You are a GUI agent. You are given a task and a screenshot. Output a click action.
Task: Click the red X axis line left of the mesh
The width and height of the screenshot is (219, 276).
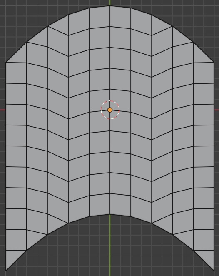click(x=2, y=110)
